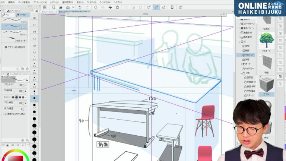Viewport: 286px width, 161px height.
Task: Select 学校備品 in the material tree
Action: click(250, 91)
